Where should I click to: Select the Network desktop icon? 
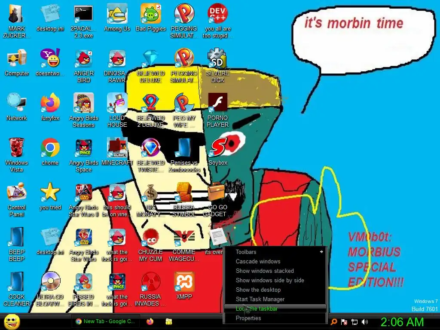pos(17,107)
